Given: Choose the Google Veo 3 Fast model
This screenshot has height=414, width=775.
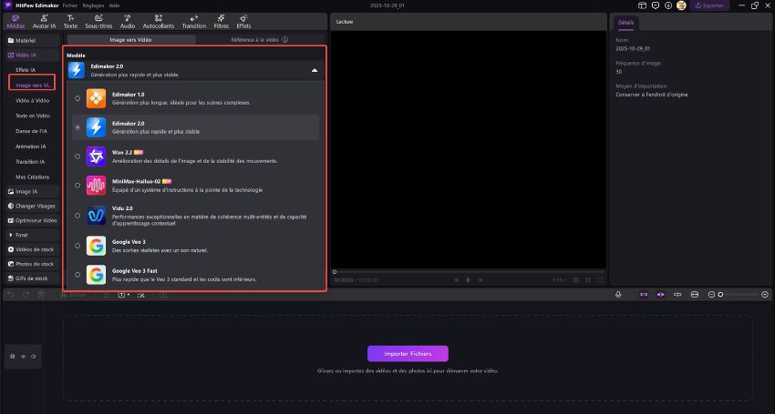Looking at the screenshot, I should click(195, 275).
